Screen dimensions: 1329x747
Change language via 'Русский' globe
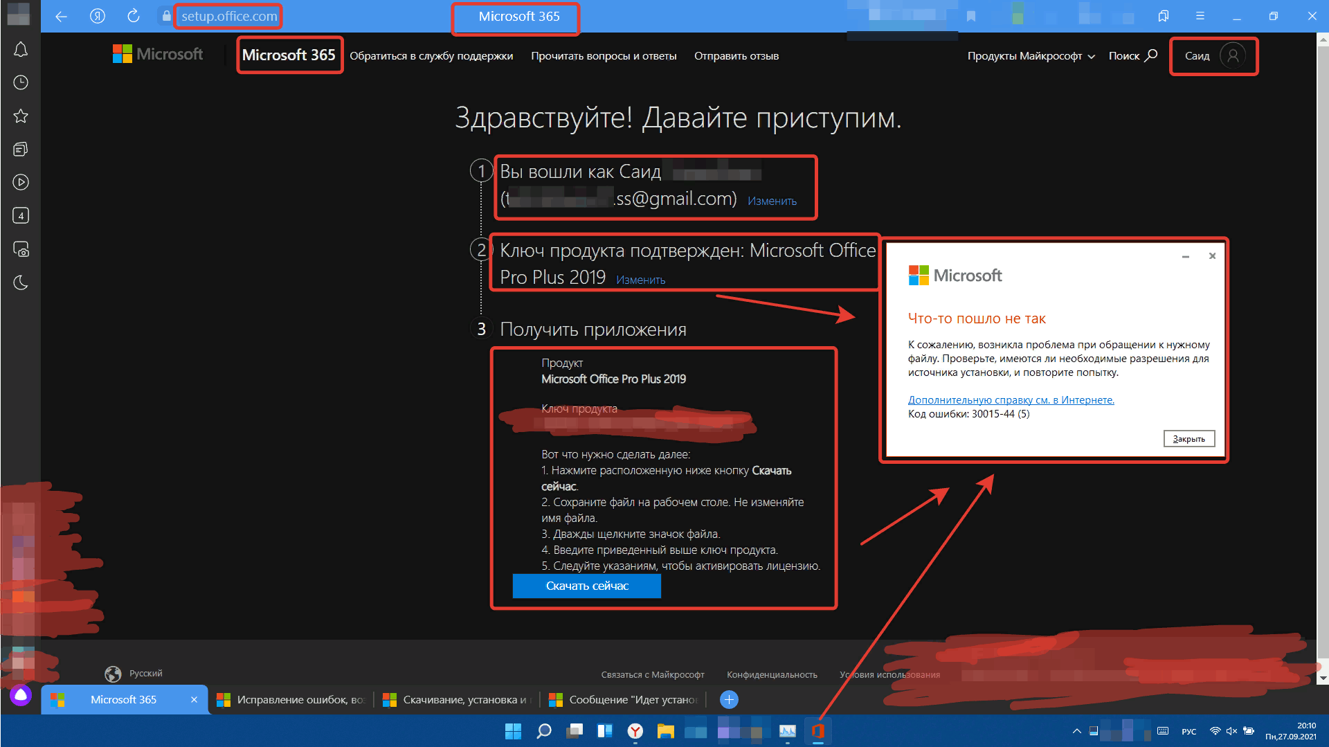134,674
